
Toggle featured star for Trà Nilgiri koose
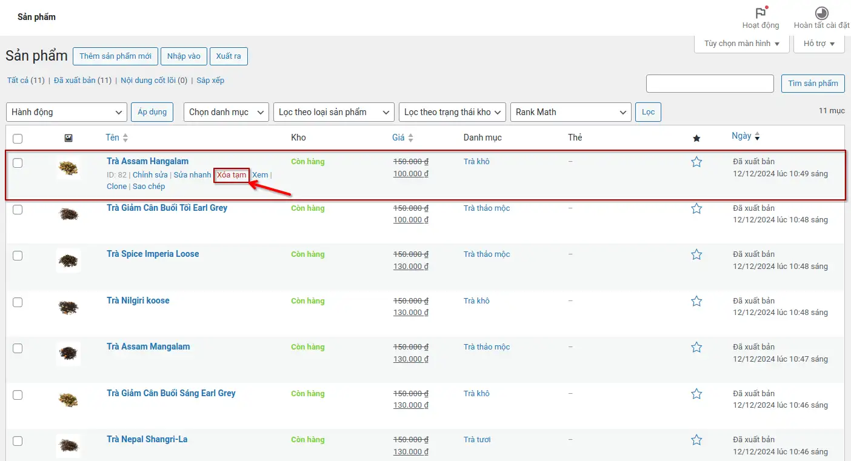[696, 301]
